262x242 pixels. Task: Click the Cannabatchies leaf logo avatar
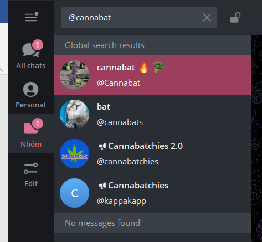pyautogui.click(x=75, y=154)
